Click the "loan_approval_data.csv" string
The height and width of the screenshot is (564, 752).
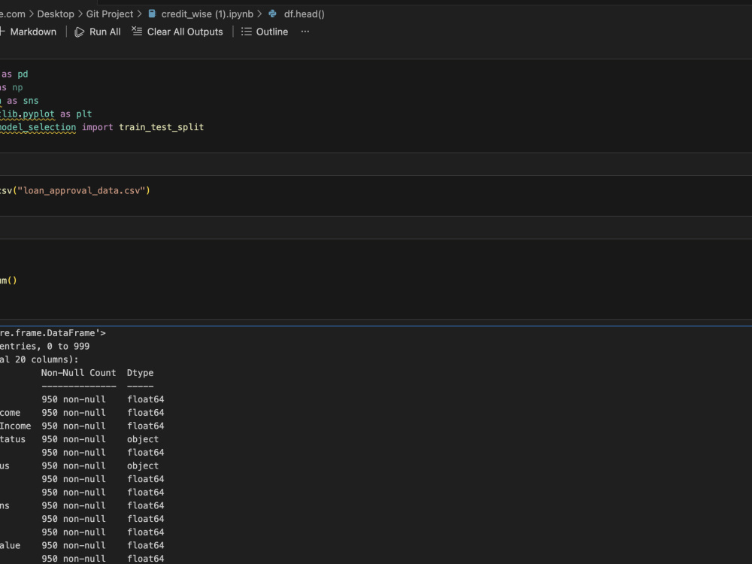point(81,190)
